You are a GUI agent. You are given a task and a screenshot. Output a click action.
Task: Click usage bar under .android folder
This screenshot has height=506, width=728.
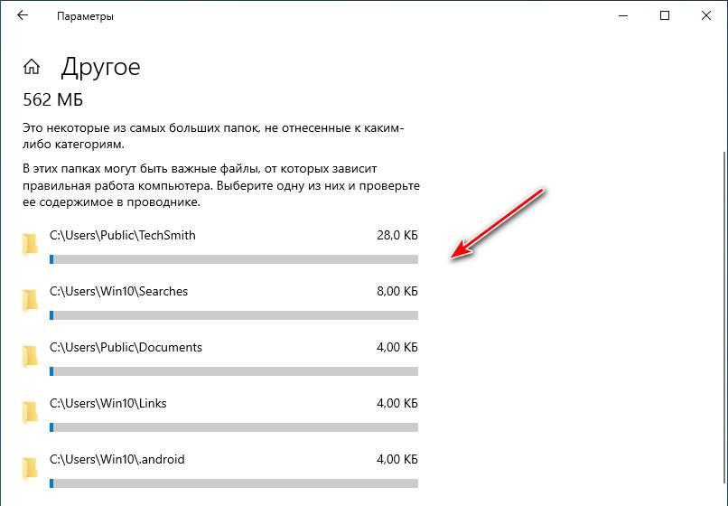[234, 483]
